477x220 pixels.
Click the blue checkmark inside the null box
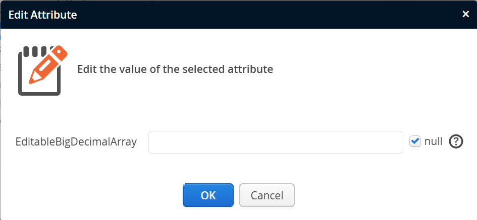[415, 141]
